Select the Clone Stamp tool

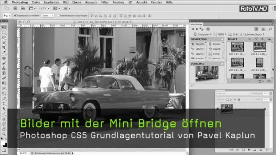coord(4,68)
